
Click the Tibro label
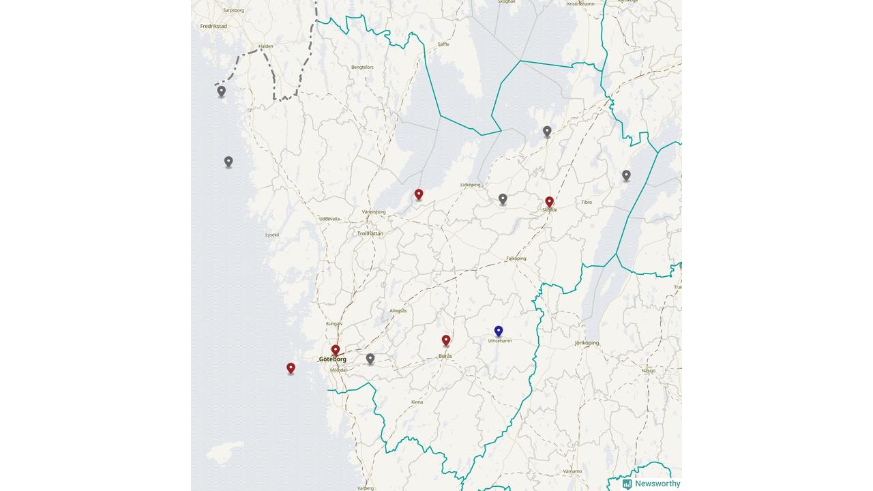tap(587, 203)
